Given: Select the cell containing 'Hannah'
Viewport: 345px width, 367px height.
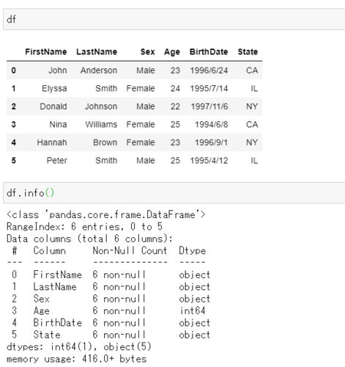Looking at the screenshot, I should (52, 142).
